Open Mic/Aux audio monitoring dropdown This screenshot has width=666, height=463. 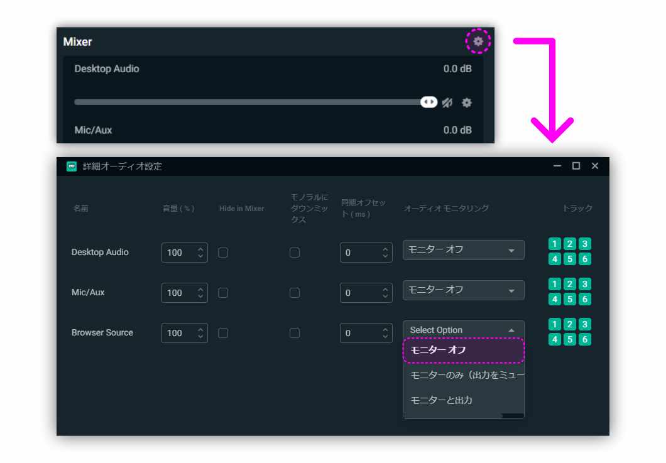(x=463, y=290)
